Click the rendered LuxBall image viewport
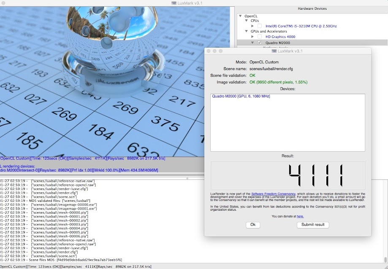This screenshot has width=388, height=269. pos(115,82)
